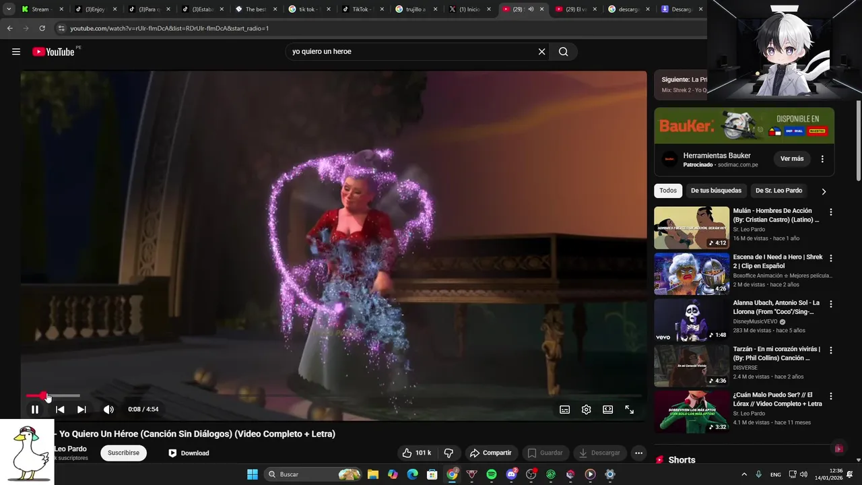The height and width of the screenshot is (485, 862).
Task: Clear the search box with the X icon
Action: tap(541, 52)
